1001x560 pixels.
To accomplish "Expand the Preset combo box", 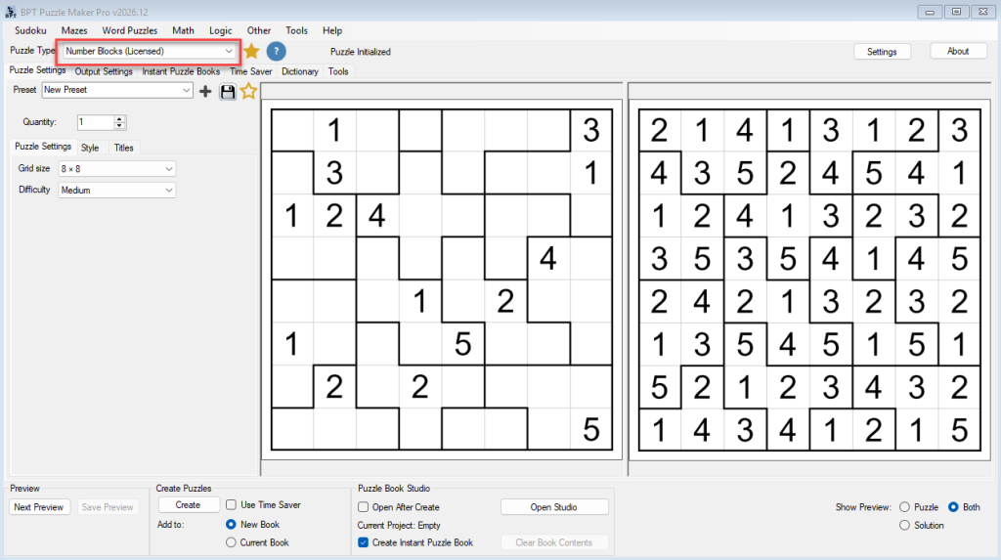I will pos(117,90).
